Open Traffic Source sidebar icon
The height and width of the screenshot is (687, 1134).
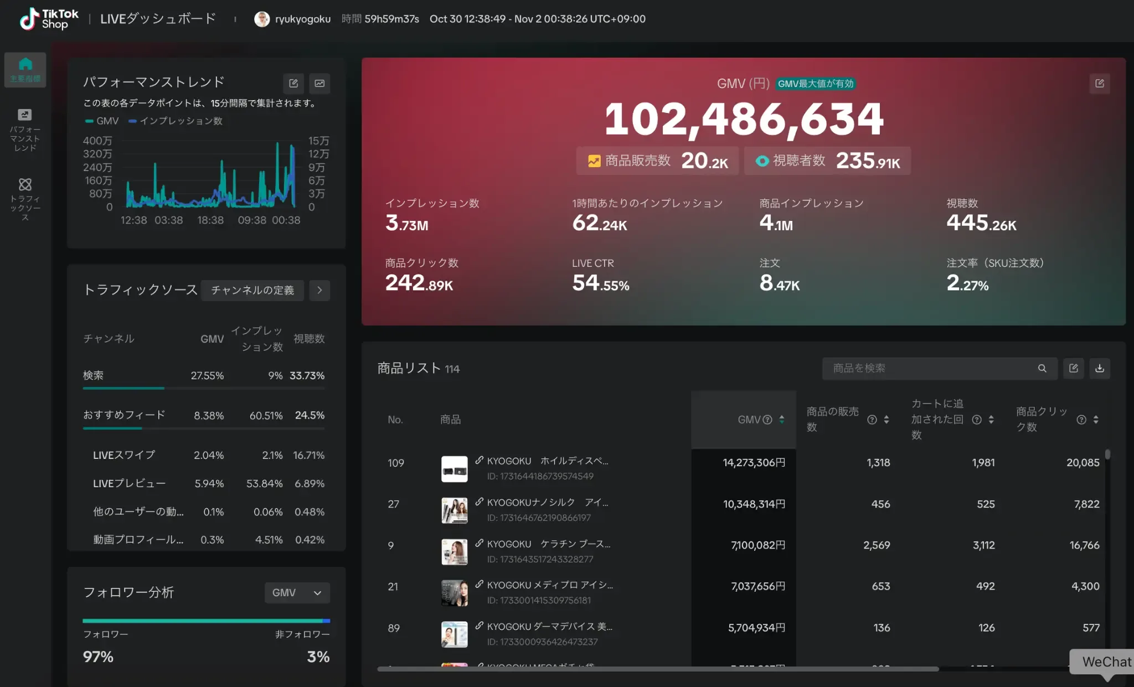(25, 199)
